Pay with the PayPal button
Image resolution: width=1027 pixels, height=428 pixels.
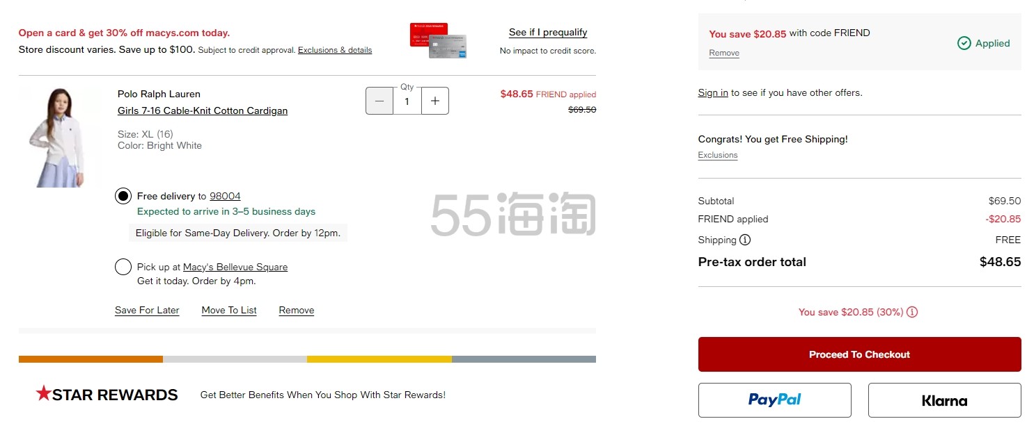click(774, 400)
